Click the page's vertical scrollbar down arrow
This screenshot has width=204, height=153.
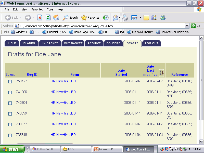click(x=201, y=142)
